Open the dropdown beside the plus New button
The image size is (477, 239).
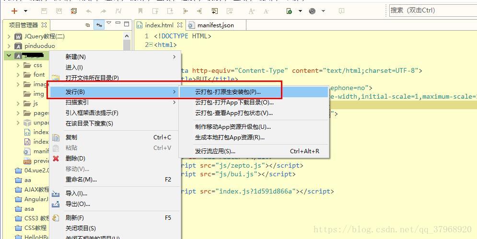[x=25, y=11]
